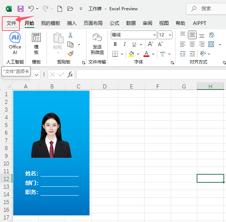Open the 文件 tab
Viewport: 226px width, 222px height.
(11, 23)
